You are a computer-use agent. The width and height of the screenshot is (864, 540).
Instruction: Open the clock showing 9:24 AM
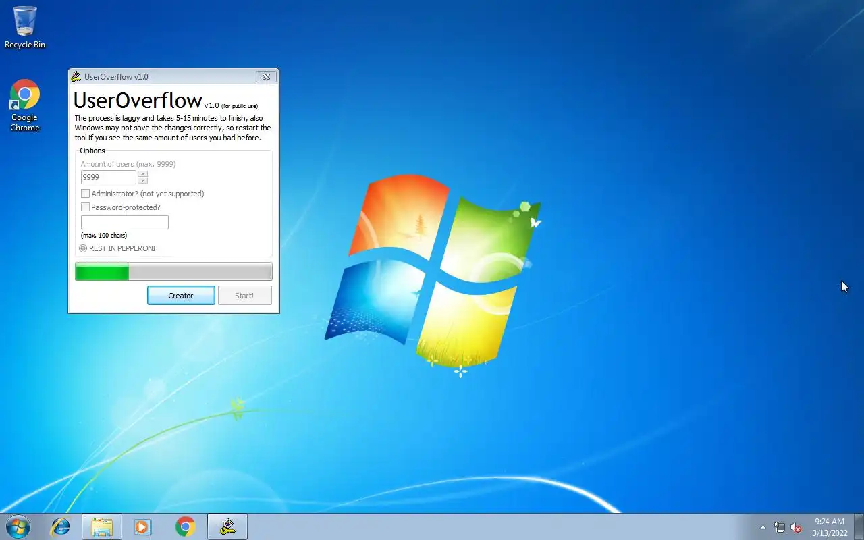click(x=830, y=527)
